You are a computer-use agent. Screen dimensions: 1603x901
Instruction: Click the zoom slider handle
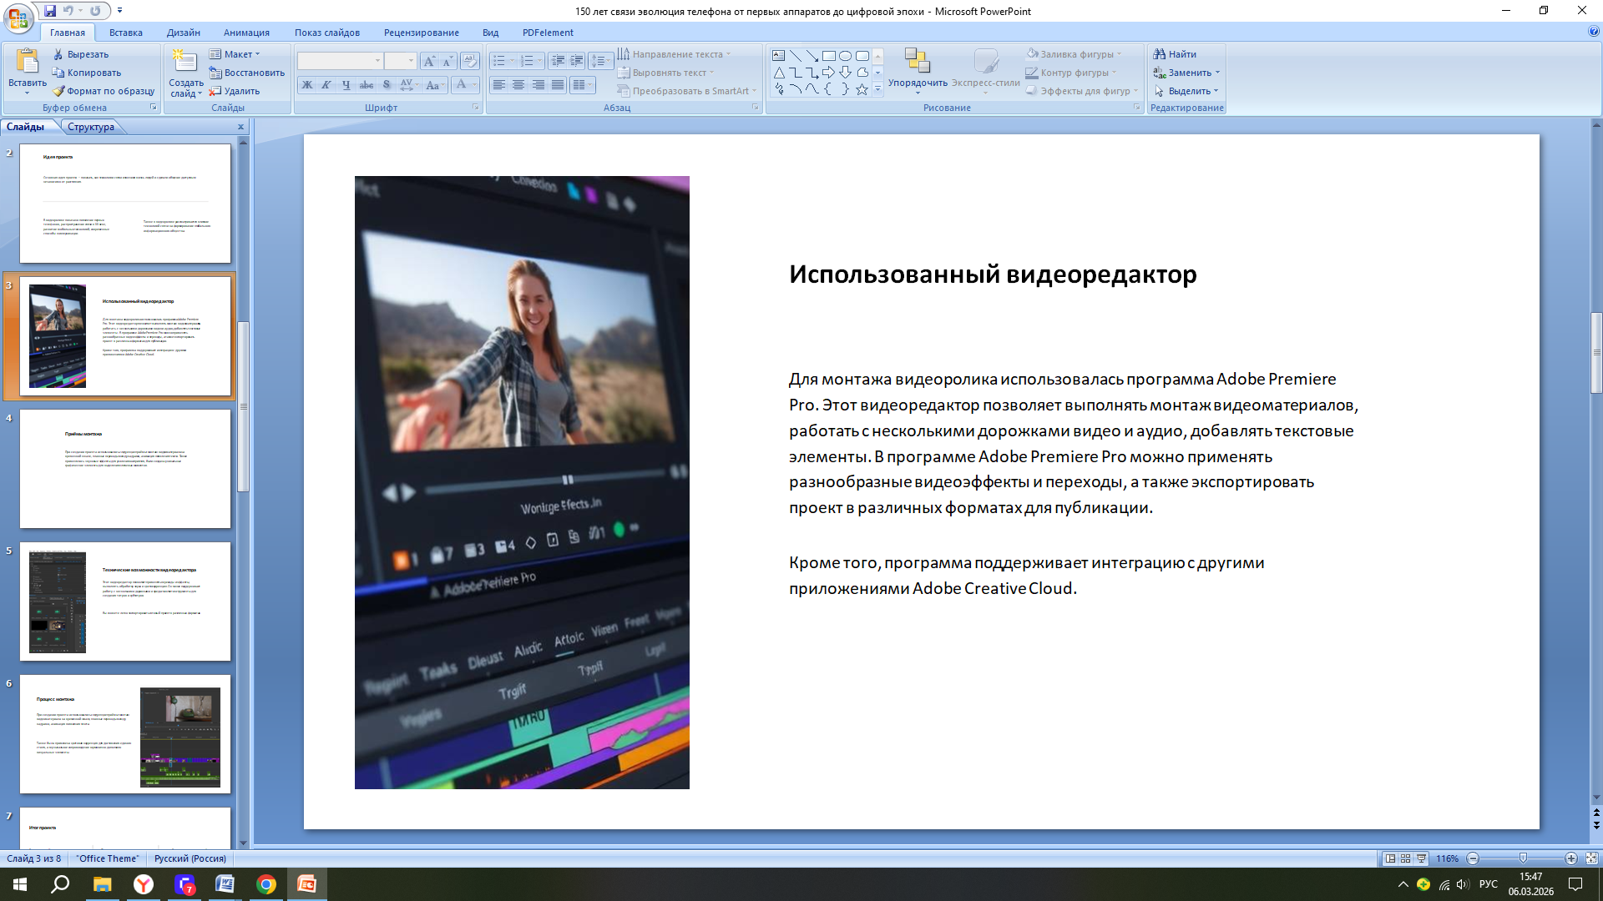1523,858
